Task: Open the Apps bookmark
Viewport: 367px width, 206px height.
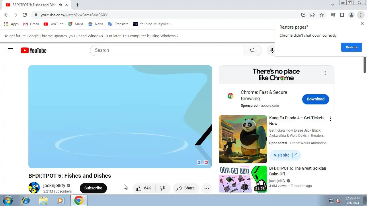Action: [11, 24]
